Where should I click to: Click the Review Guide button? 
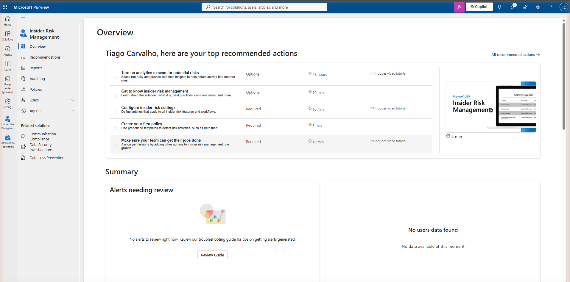point(212,255)
